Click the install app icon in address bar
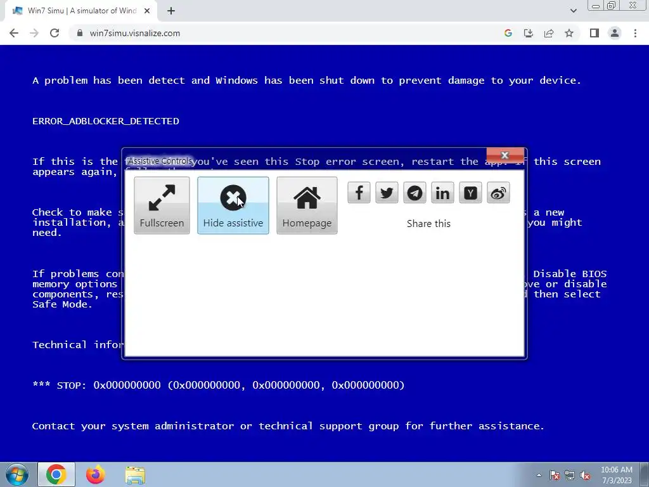Image resolution: width=649 pixels, height=487 pixels. (x=529, y=33)
